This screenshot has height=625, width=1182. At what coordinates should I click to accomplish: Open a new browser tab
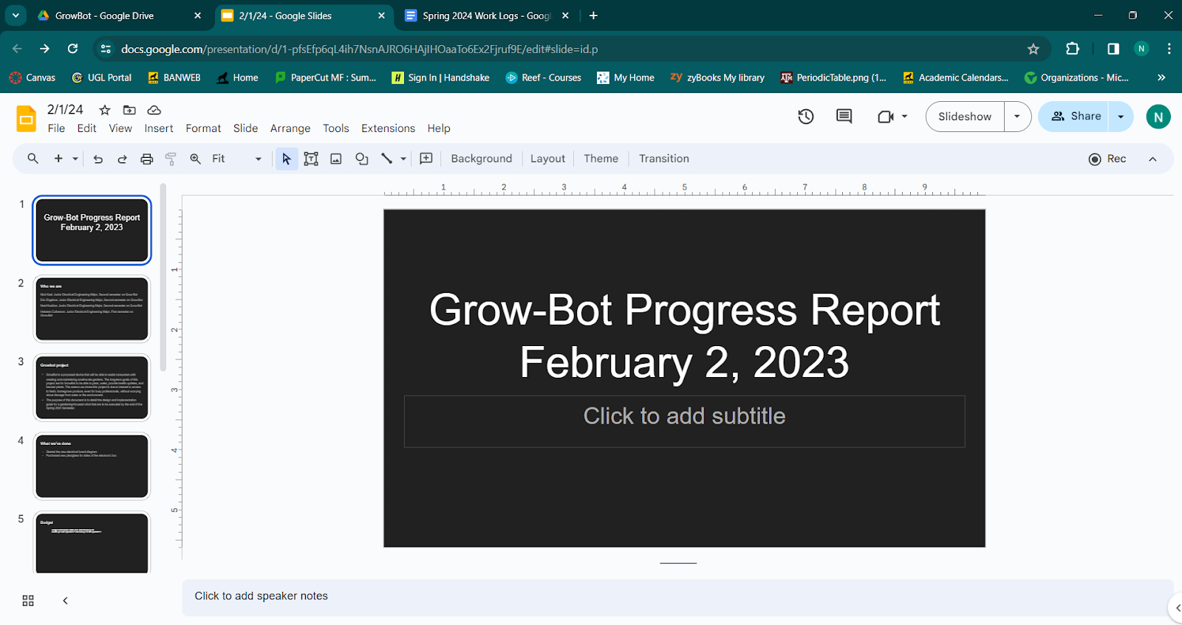pos(593,15)
